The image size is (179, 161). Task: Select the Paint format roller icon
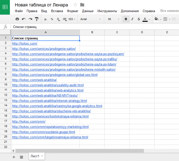click(37, 19)
